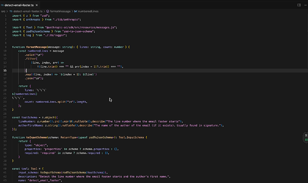The image size is (308, 183).
Task: Click the variable icon beside numberedLines breadcrumb
Action: coord(75,12)
